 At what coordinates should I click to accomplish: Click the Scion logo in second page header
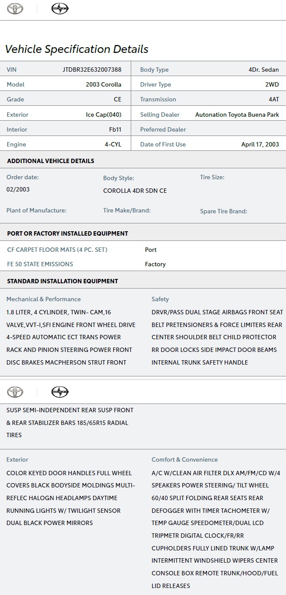tap(59, 392)
